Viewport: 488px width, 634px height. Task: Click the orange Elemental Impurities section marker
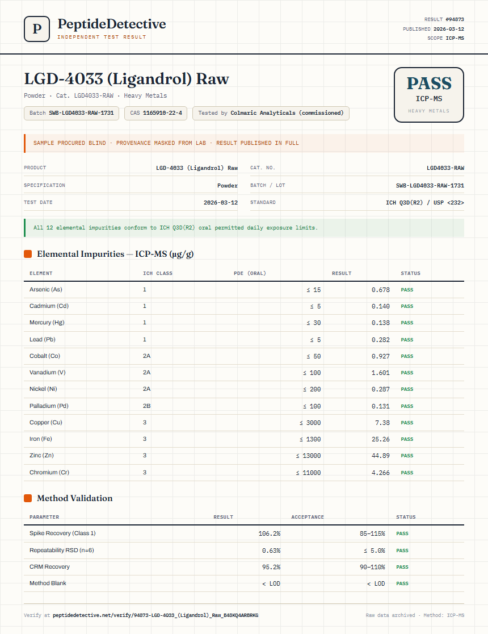[x=28, y=254]
